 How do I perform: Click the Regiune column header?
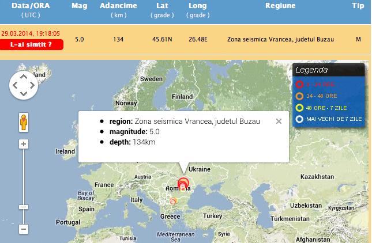[x=280, y=6]
